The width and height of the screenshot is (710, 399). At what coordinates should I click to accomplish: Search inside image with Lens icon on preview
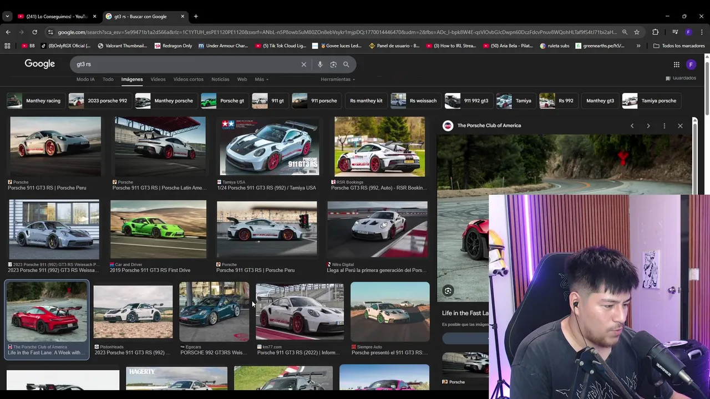[x=448, y=290]
